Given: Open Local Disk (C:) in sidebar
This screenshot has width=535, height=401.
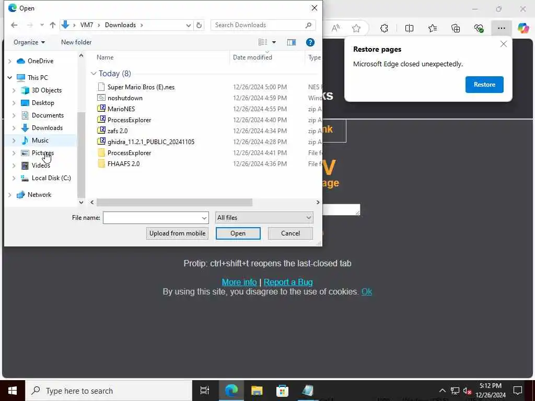Looking at the screenshot, I should [x=51, y=178].
